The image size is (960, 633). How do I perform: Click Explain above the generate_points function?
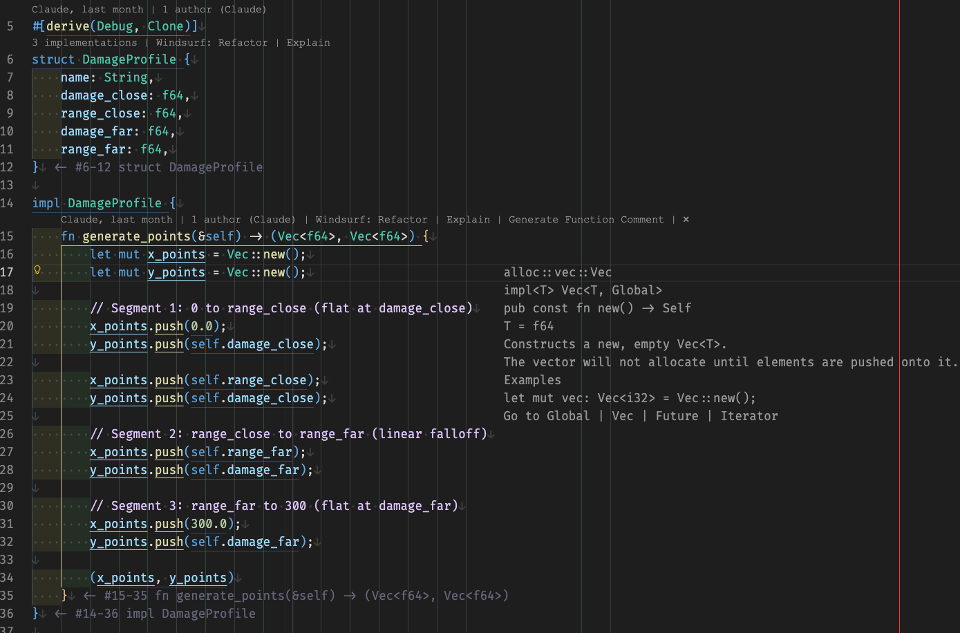pyautogui.click(x=468, y=220)
